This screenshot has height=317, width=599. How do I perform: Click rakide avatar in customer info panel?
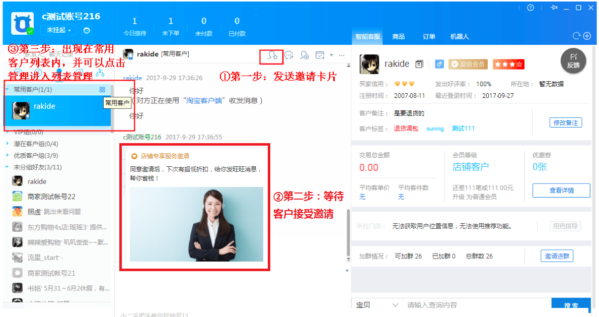369,64
